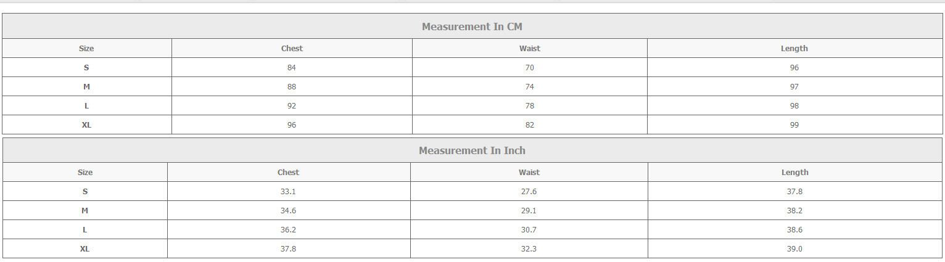Select waist value 29.1 in the Inch table
Viewport: 945px width, 262px height.
click(529, 210)
